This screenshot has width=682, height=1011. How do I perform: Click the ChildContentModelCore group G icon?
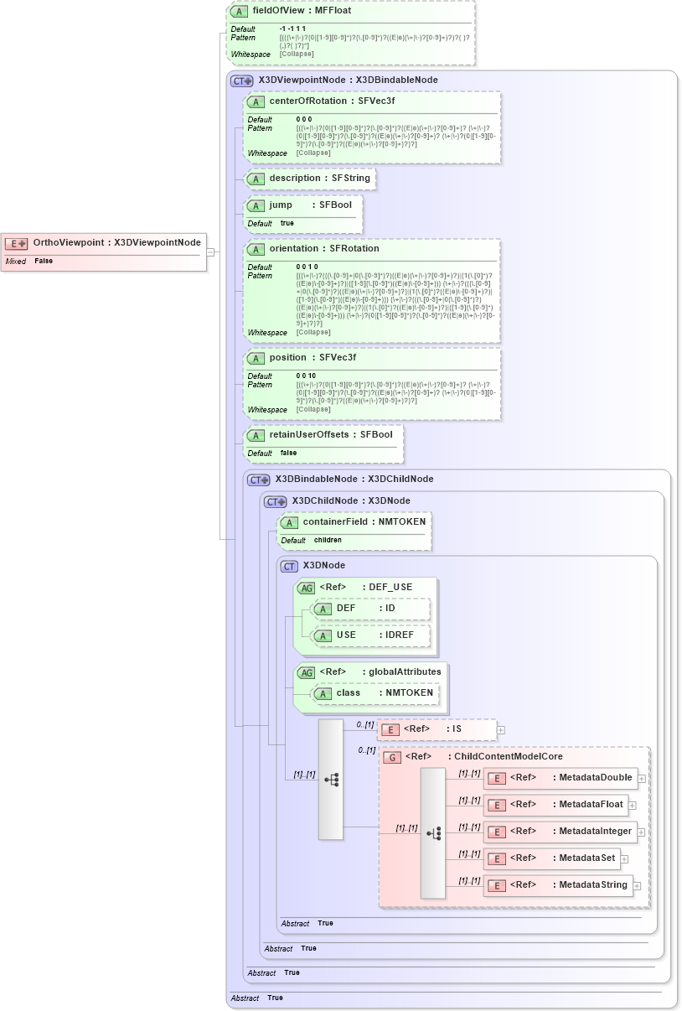click(x=392, y=758)
